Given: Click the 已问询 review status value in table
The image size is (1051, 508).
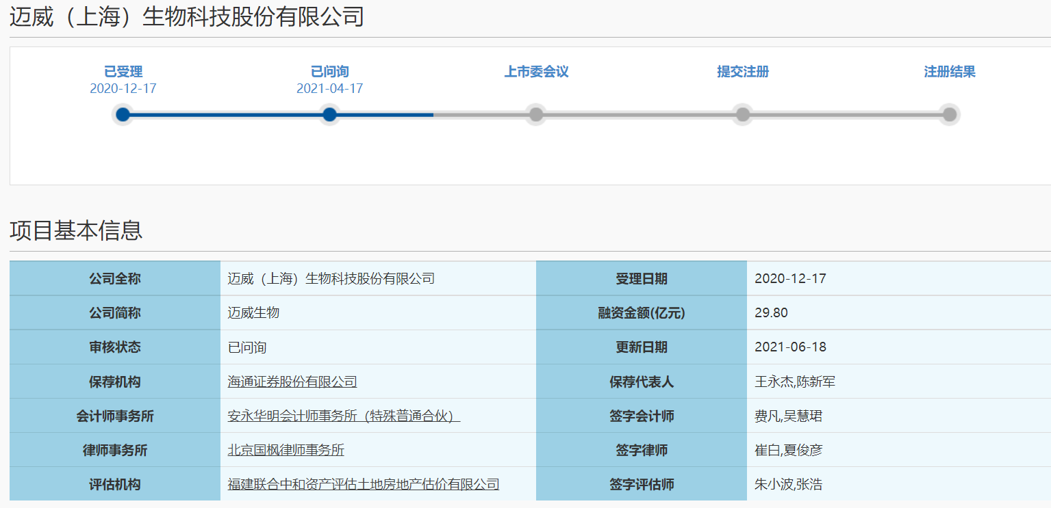Looking at the screenshot, I should [247, 347].
